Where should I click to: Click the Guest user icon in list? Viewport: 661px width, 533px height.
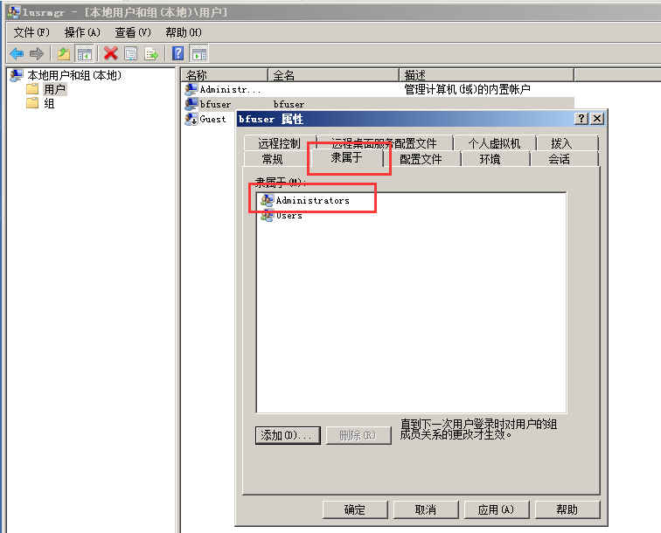click(x=191, y=119)
